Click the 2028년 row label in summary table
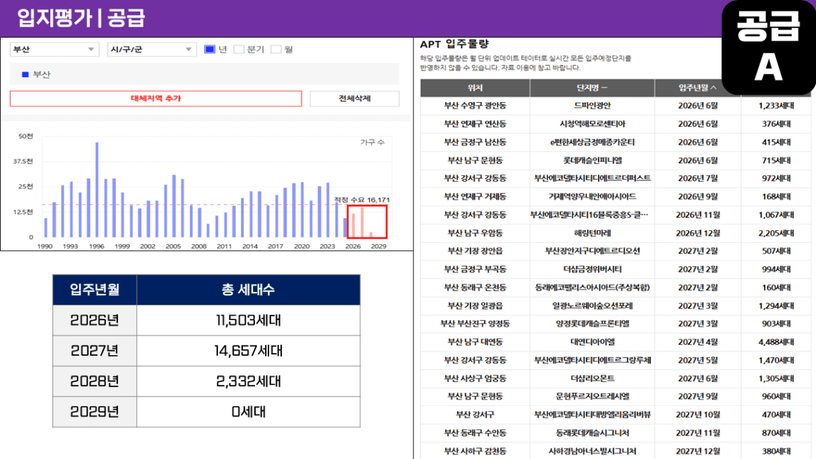This screenshot has width=816, height=459. (x=95, y=381)
